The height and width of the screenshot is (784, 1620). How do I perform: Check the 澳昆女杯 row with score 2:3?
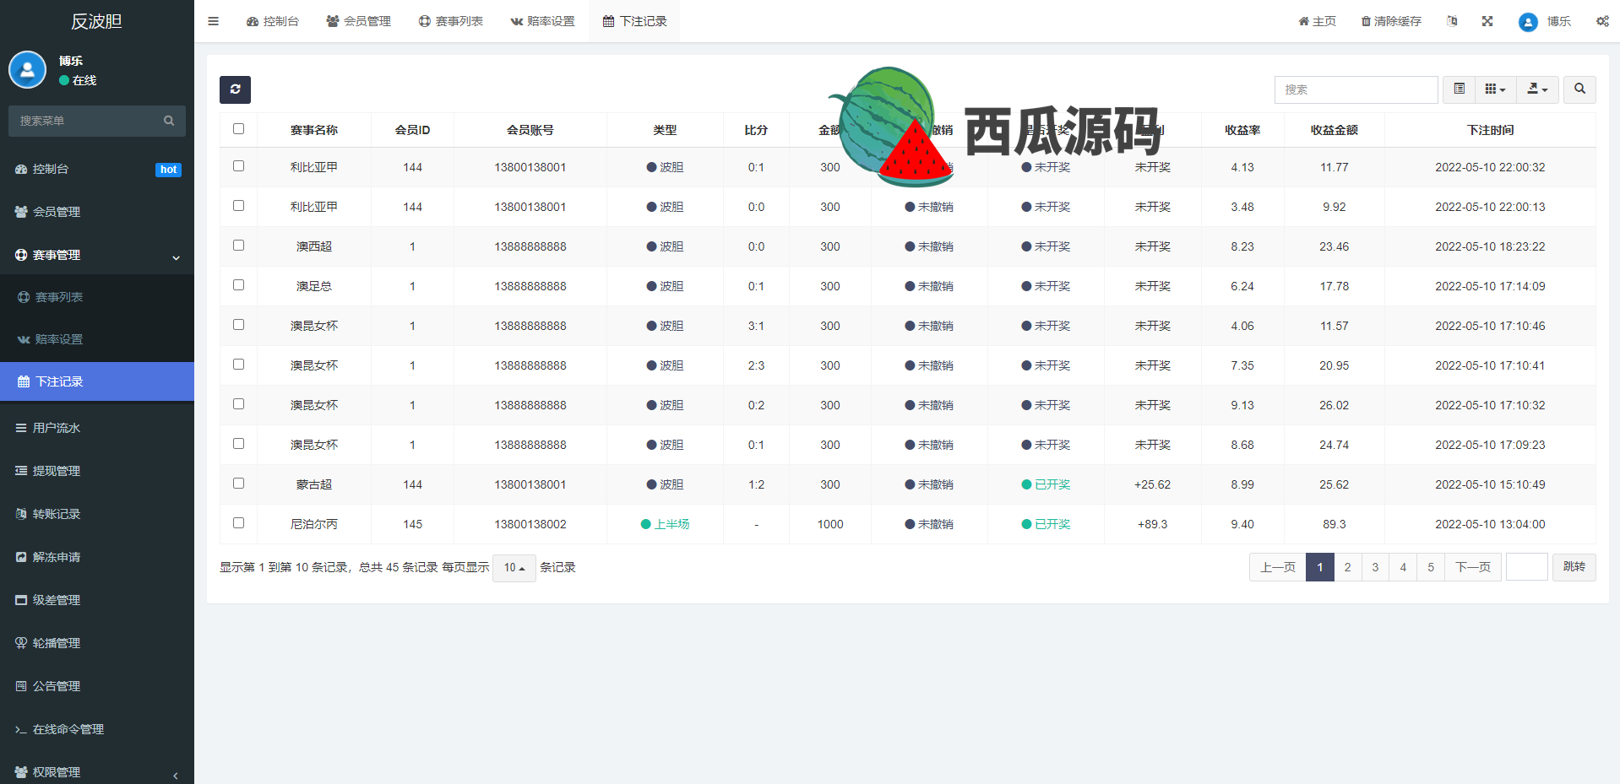pos(238,365)
